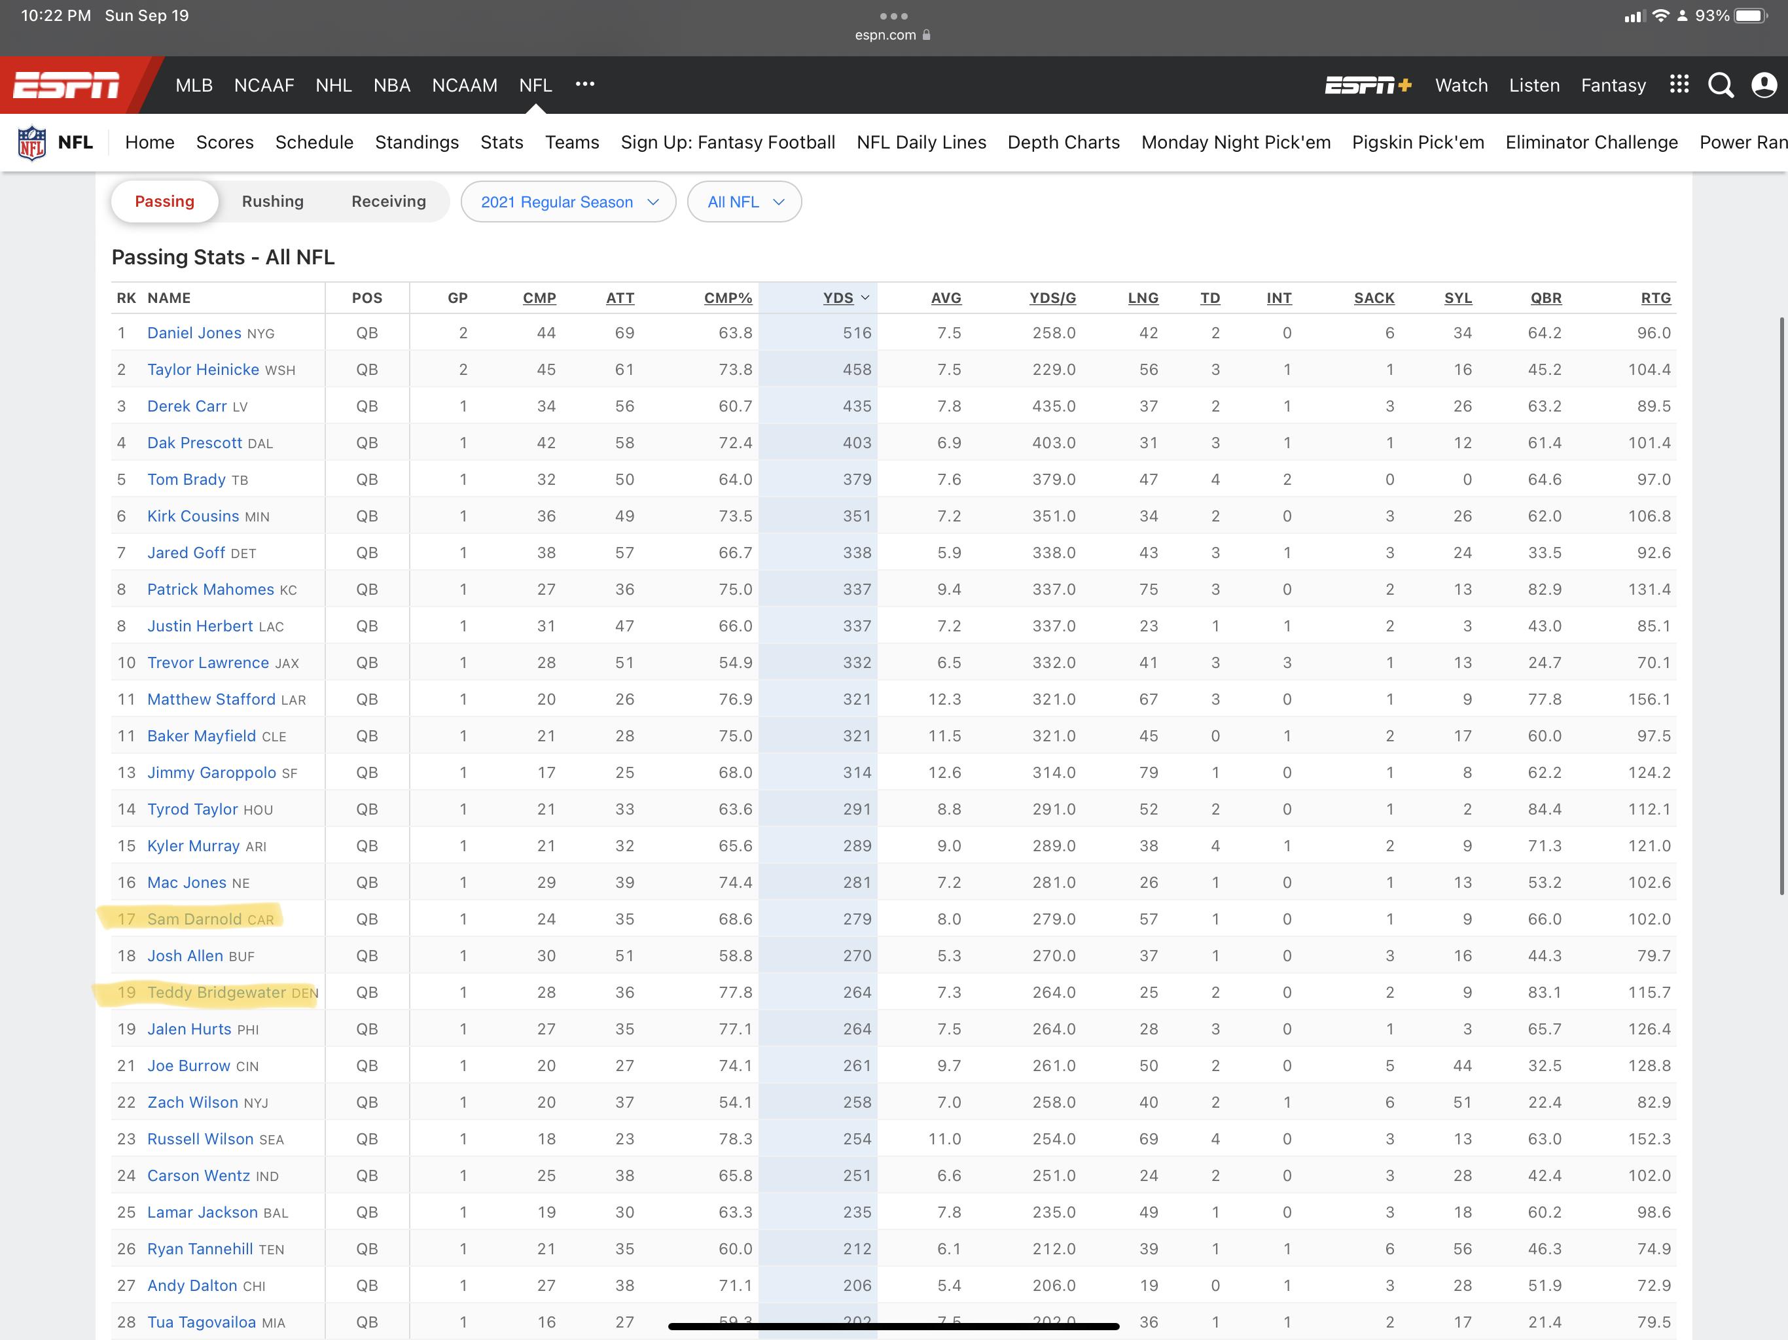1788x1340 pixels.
Task: Switch to the Receiving tab
Action: point(388,202)
